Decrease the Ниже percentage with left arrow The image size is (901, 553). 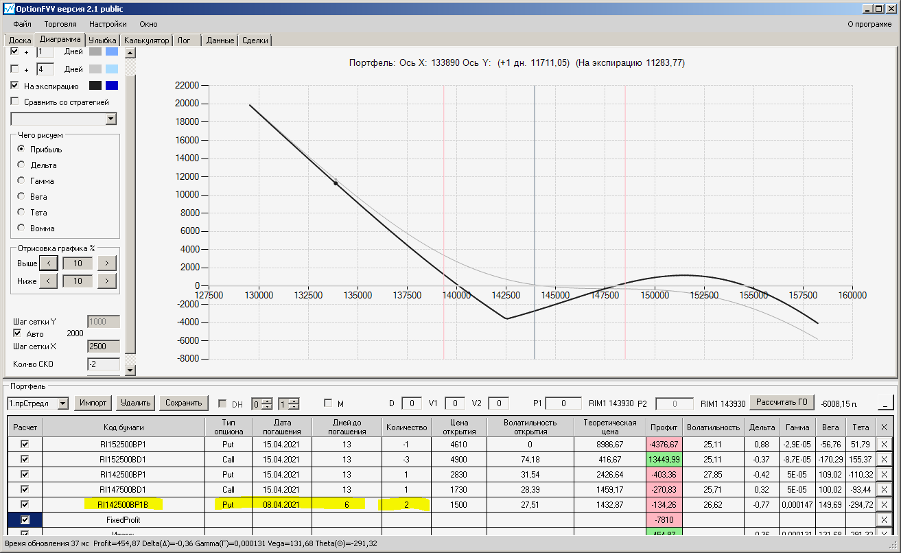[x=48, y=281]
